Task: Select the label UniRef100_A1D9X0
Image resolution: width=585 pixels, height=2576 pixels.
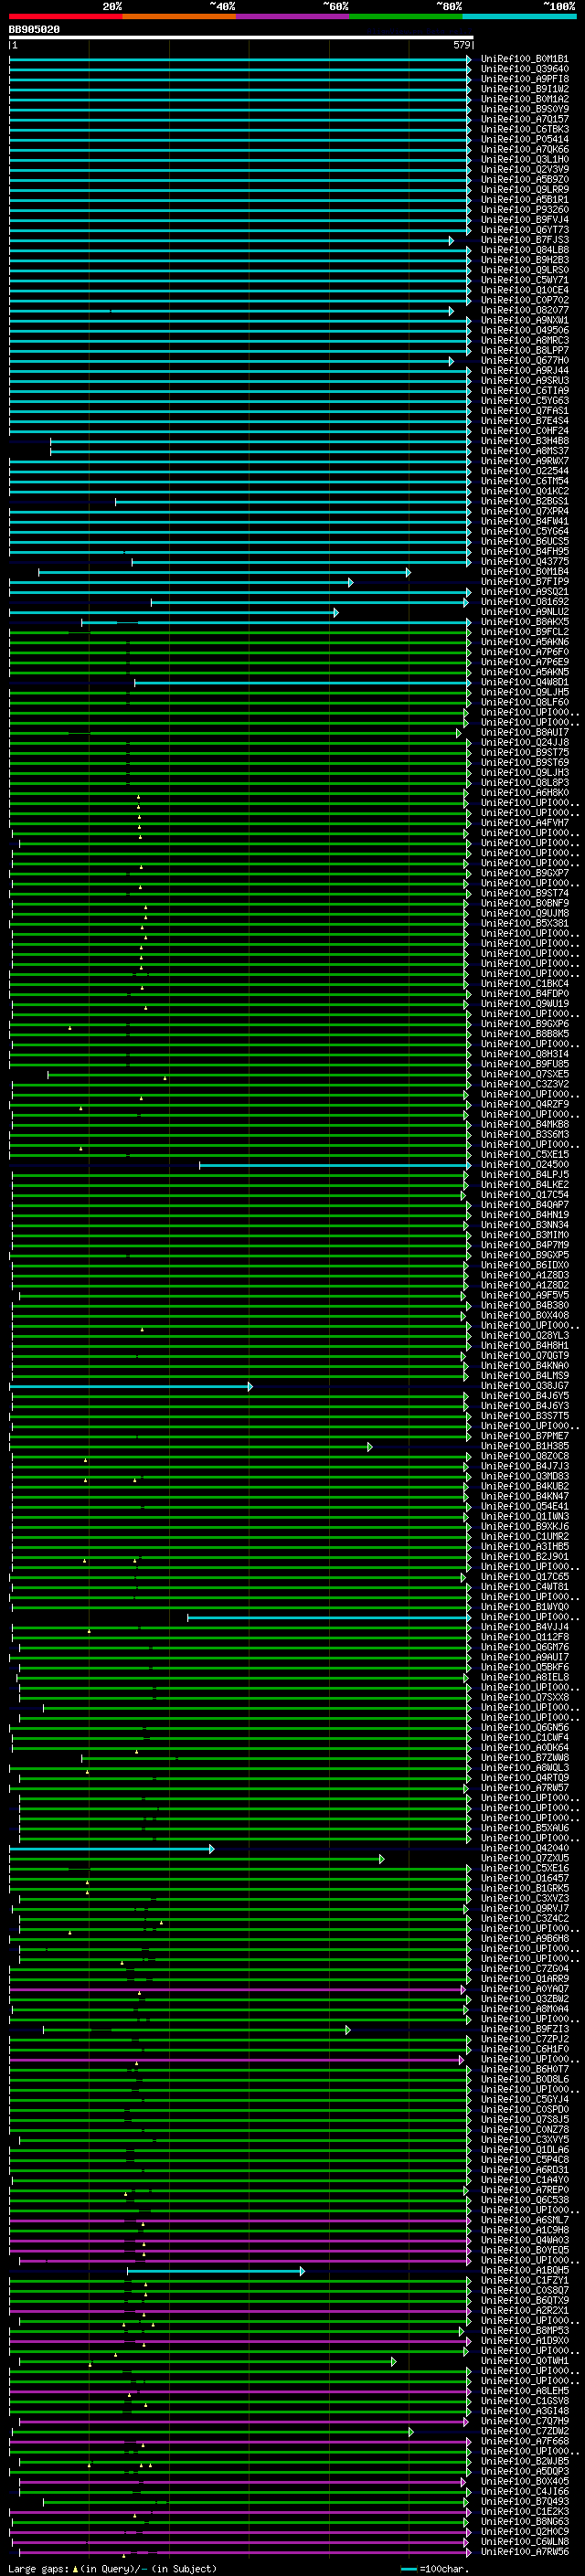Action: tap(525, 2341)
